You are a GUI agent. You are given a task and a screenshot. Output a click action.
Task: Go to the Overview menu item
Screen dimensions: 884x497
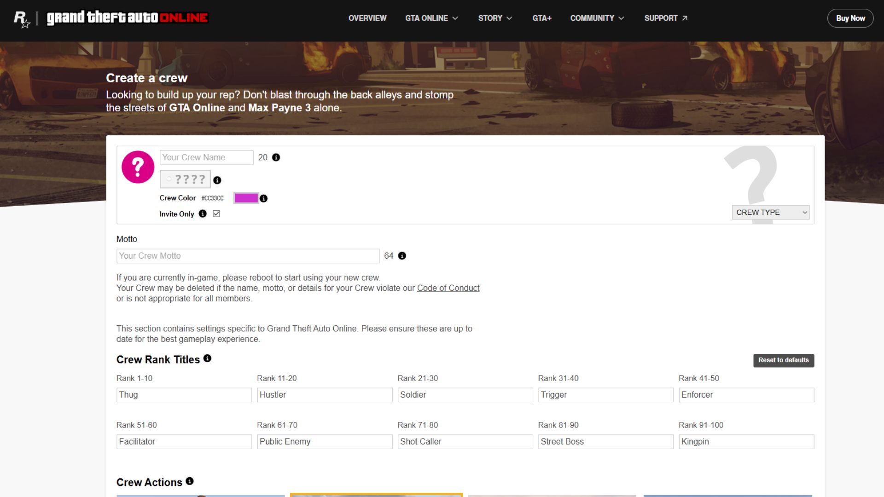tap(367, 18)
